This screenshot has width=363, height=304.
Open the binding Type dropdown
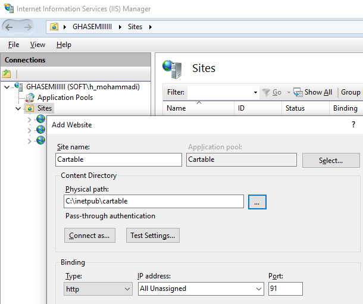(98, 289)
